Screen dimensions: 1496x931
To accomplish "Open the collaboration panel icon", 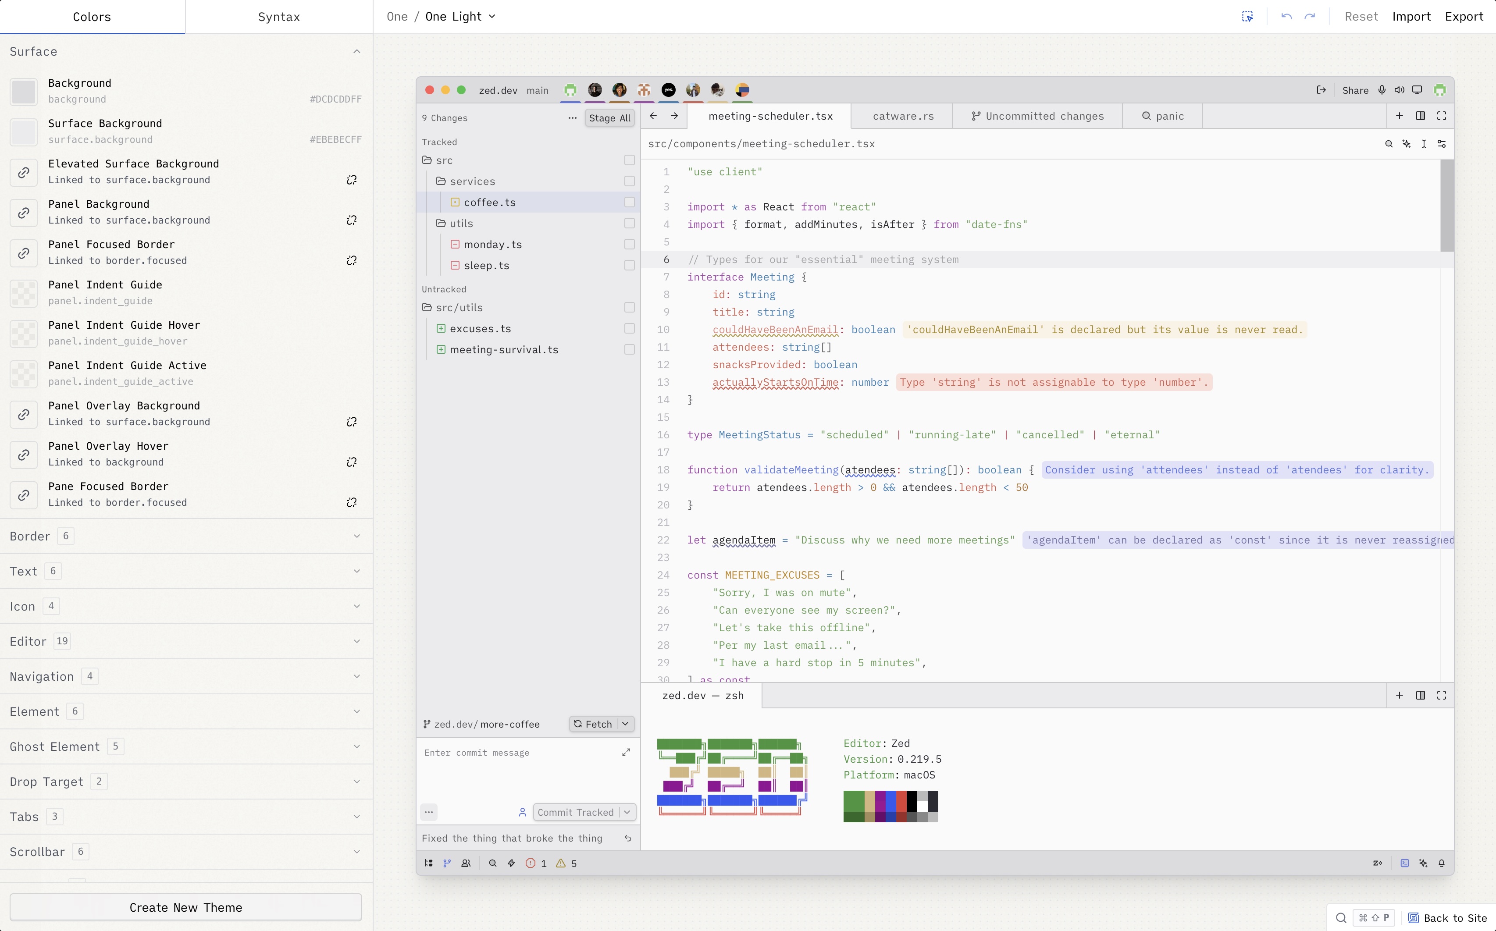I will (x=466, y=863).
